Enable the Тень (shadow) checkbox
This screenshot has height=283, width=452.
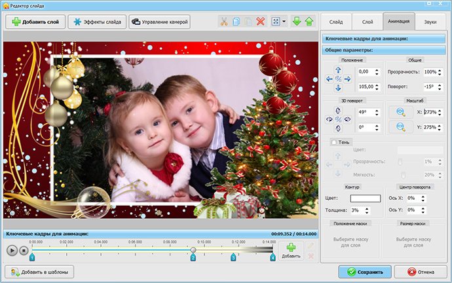334,142
